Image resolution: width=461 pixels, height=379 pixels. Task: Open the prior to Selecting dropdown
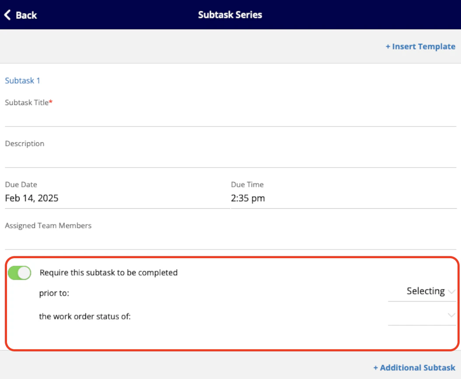click(x=422, y=291)
